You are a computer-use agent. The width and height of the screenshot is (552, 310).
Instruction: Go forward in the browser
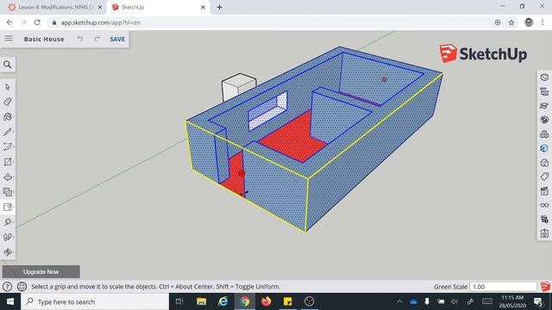tap(23, 22)
